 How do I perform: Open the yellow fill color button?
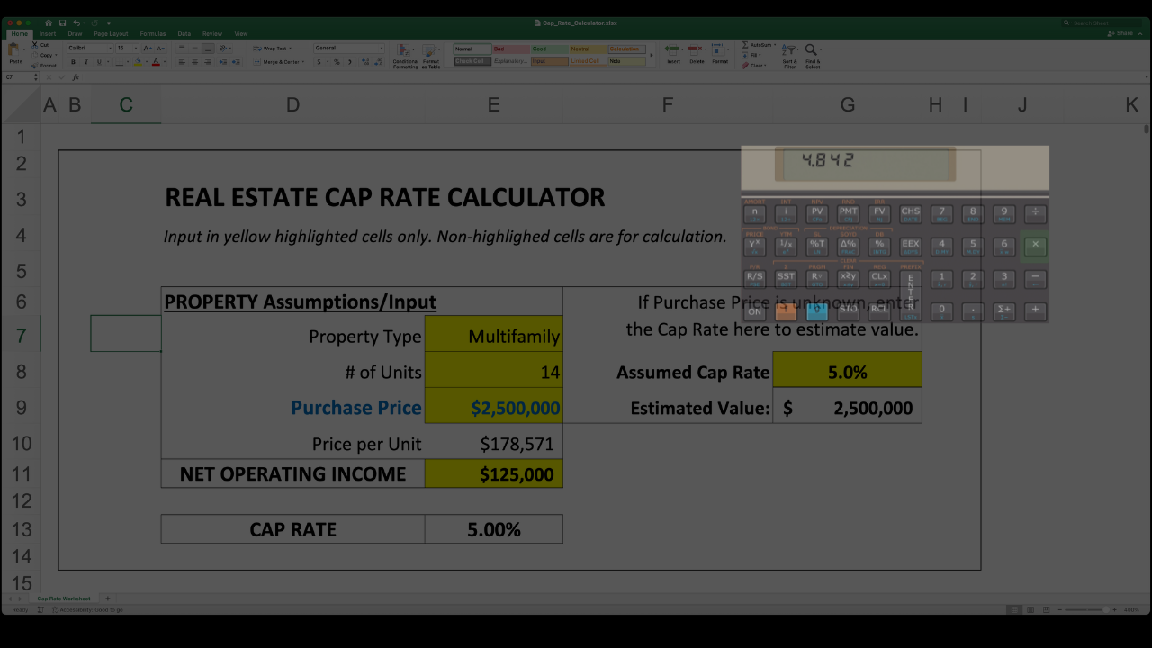point(137,62)
